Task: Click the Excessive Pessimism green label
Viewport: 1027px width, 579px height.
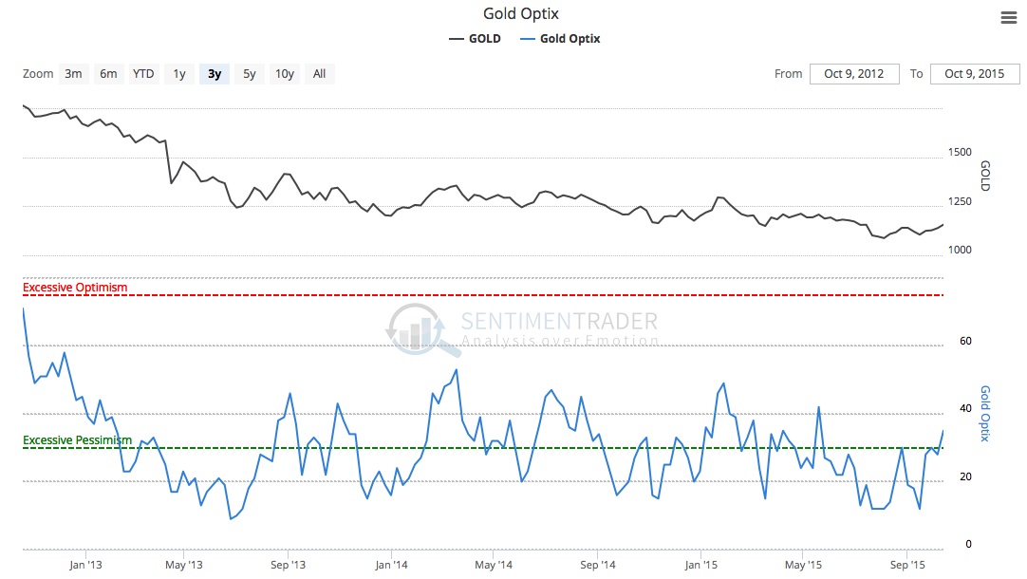Action: point(77,440)
